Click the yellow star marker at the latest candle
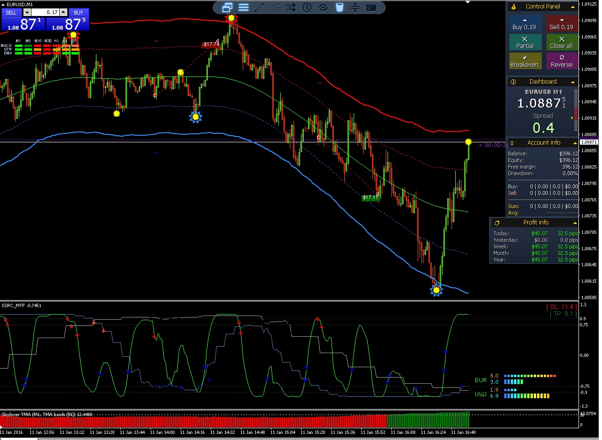The width and height of the screenshot is (602, 440). (468, 142)
